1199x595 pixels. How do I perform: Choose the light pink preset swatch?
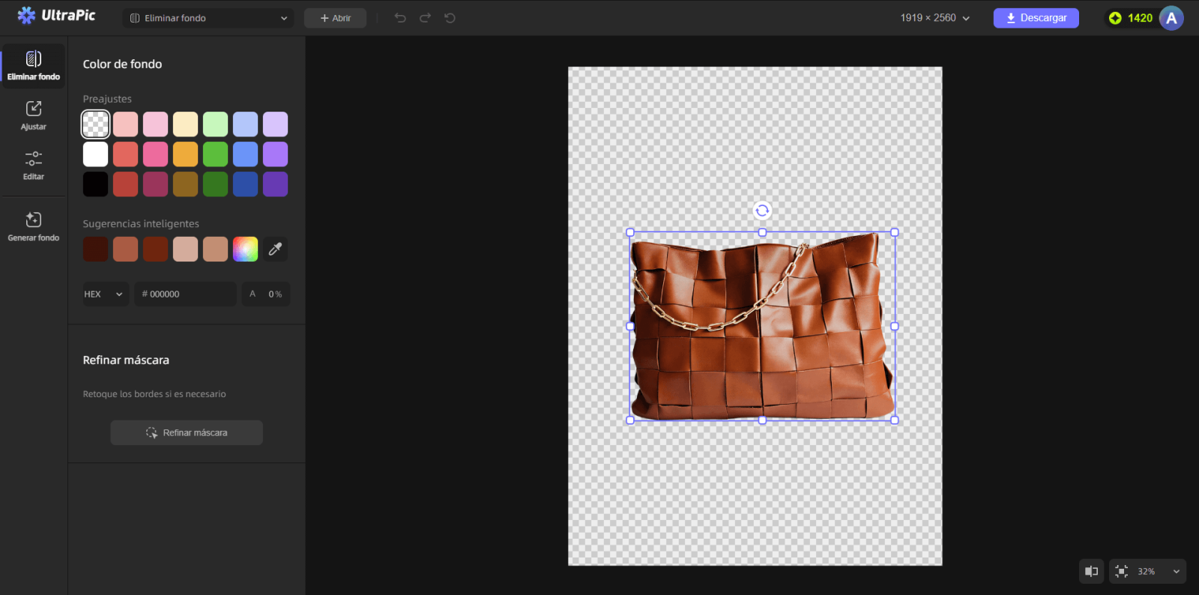coord(155,124)
